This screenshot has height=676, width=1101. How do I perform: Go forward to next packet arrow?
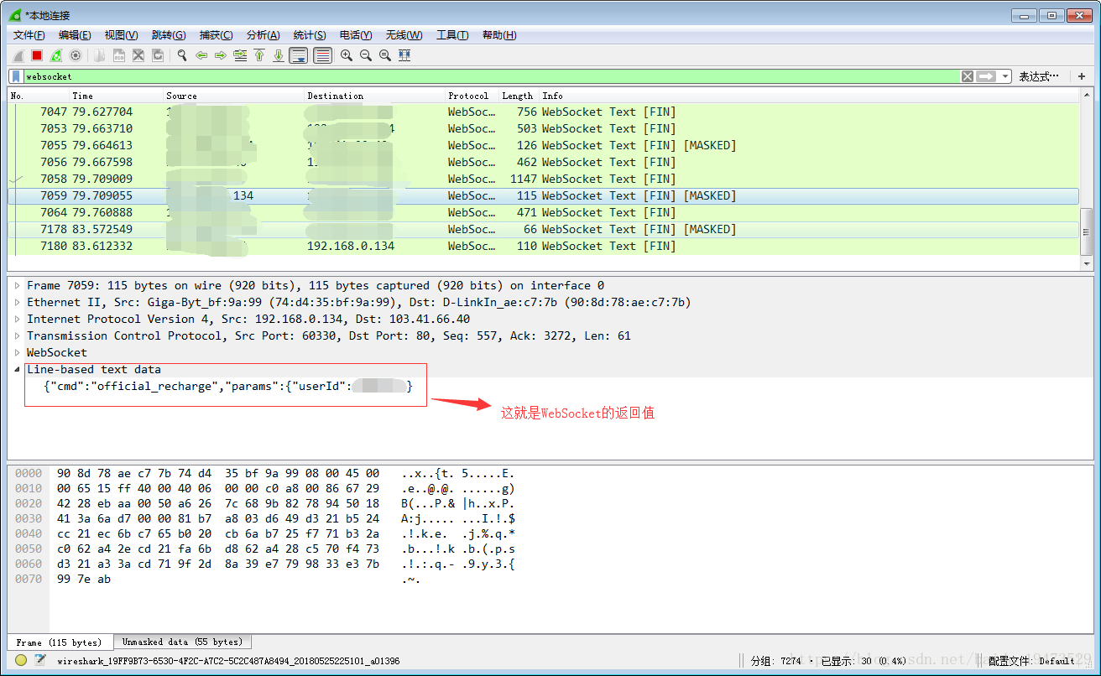pos(221,55)
